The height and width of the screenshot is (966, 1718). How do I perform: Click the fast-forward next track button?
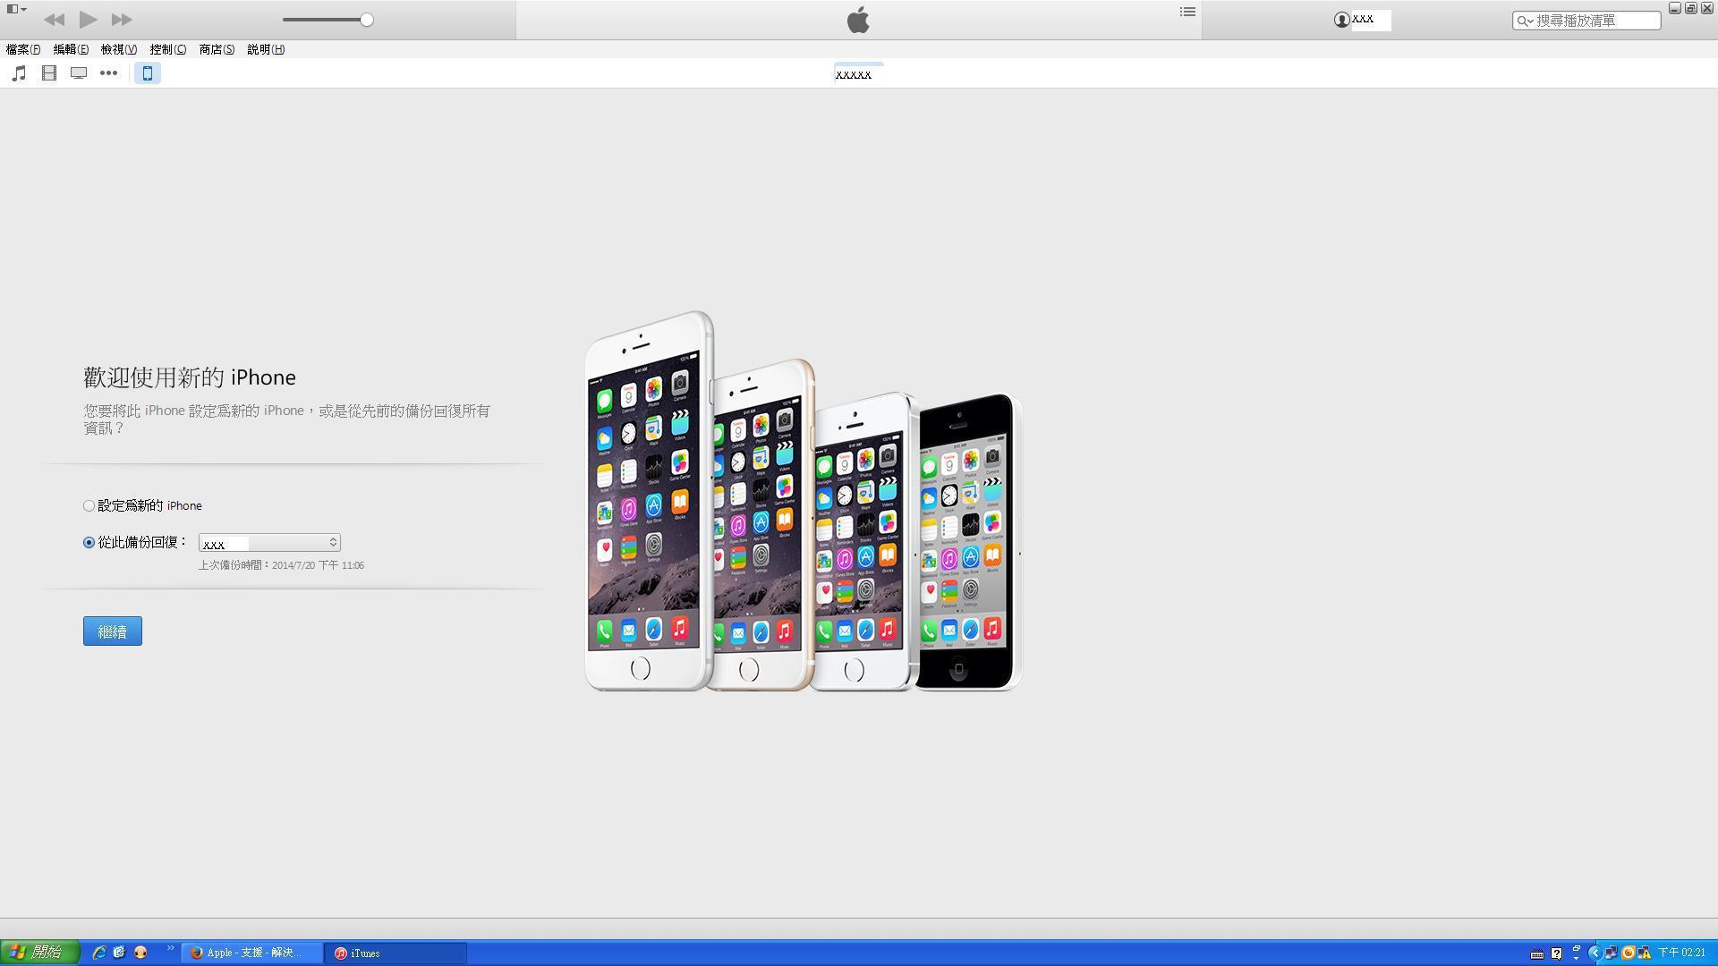coord(122,20)
